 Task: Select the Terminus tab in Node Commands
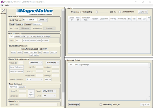(x=13, y=87)
